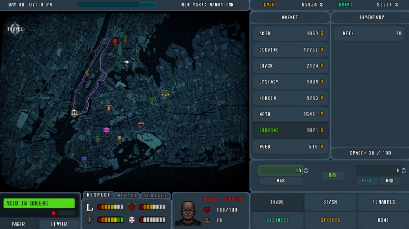Click the pager red indicator light

click(x=53, y=213)
